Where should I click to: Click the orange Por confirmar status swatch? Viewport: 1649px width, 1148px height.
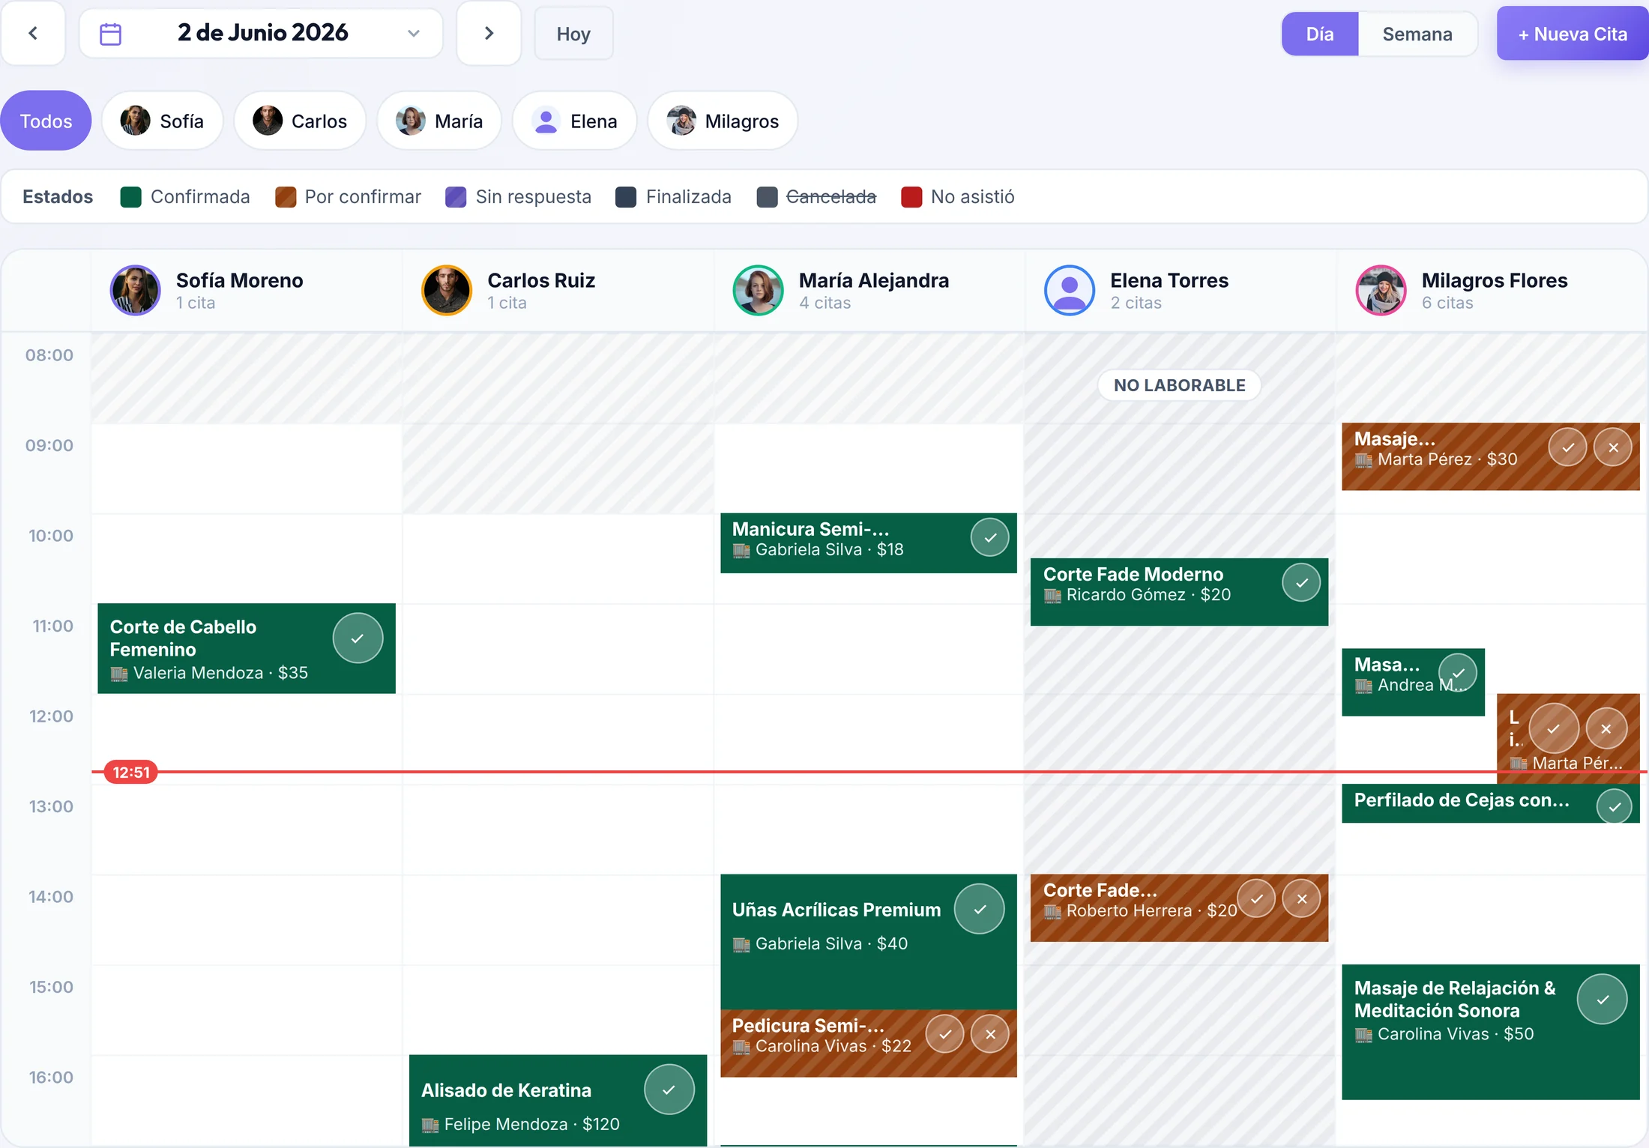pyautogui.click(x=286, y=197)
